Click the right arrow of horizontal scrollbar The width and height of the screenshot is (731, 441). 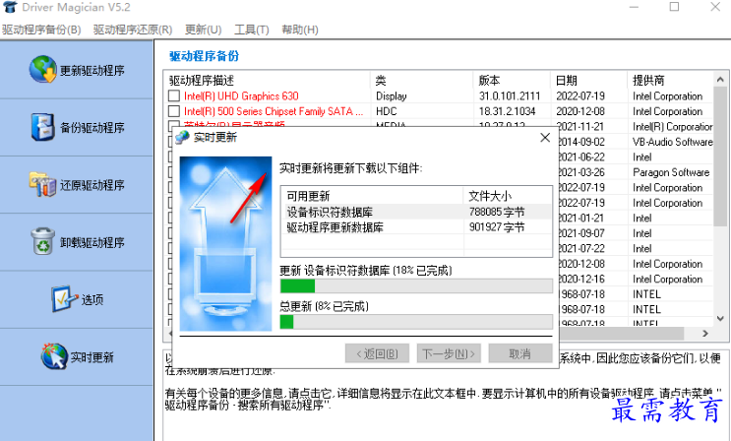click(705, 333)
